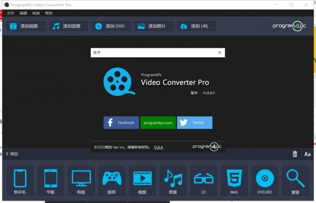Click the Add URL (添加 URL) cloud button

point(196,26)
